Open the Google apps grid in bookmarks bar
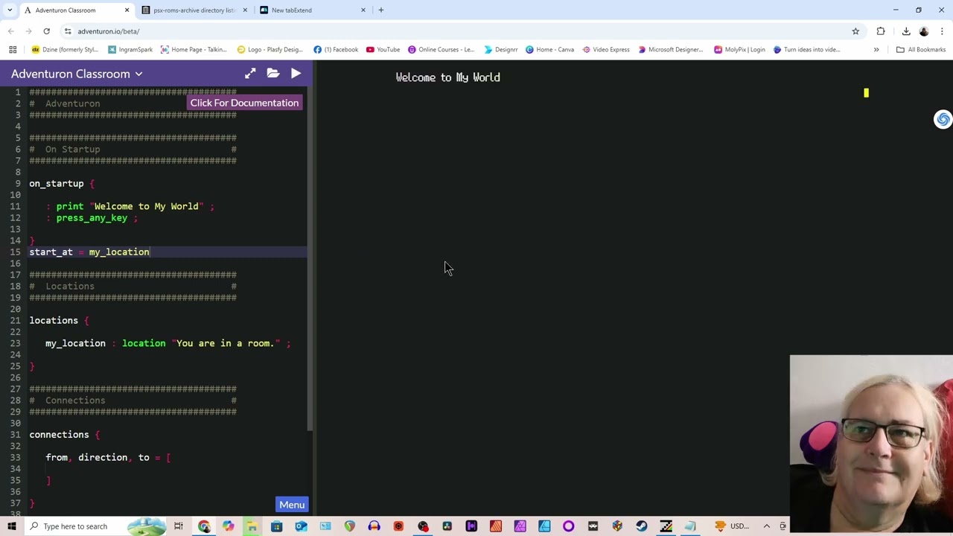Image resolution: width=953 pixels, height=536 pixels. (x=13, y=50)
